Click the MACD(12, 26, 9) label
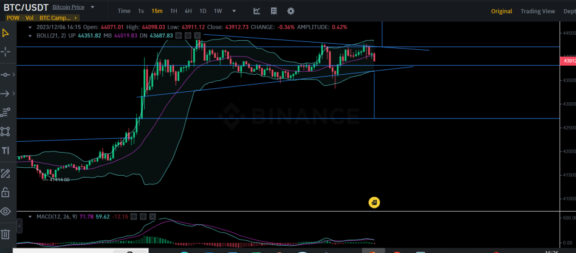 (57, 217)
